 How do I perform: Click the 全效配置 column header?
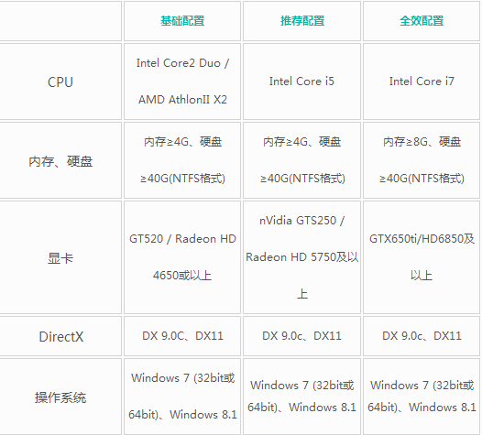(422, 21)
